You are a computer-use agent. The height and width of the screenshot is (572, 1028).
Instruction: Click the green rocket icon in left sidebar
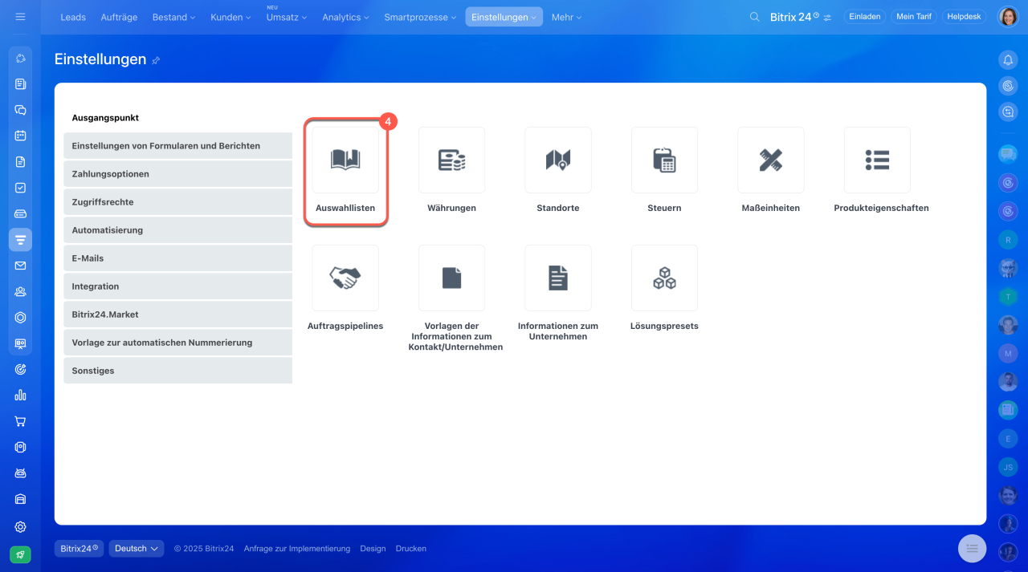pos(21,554)
